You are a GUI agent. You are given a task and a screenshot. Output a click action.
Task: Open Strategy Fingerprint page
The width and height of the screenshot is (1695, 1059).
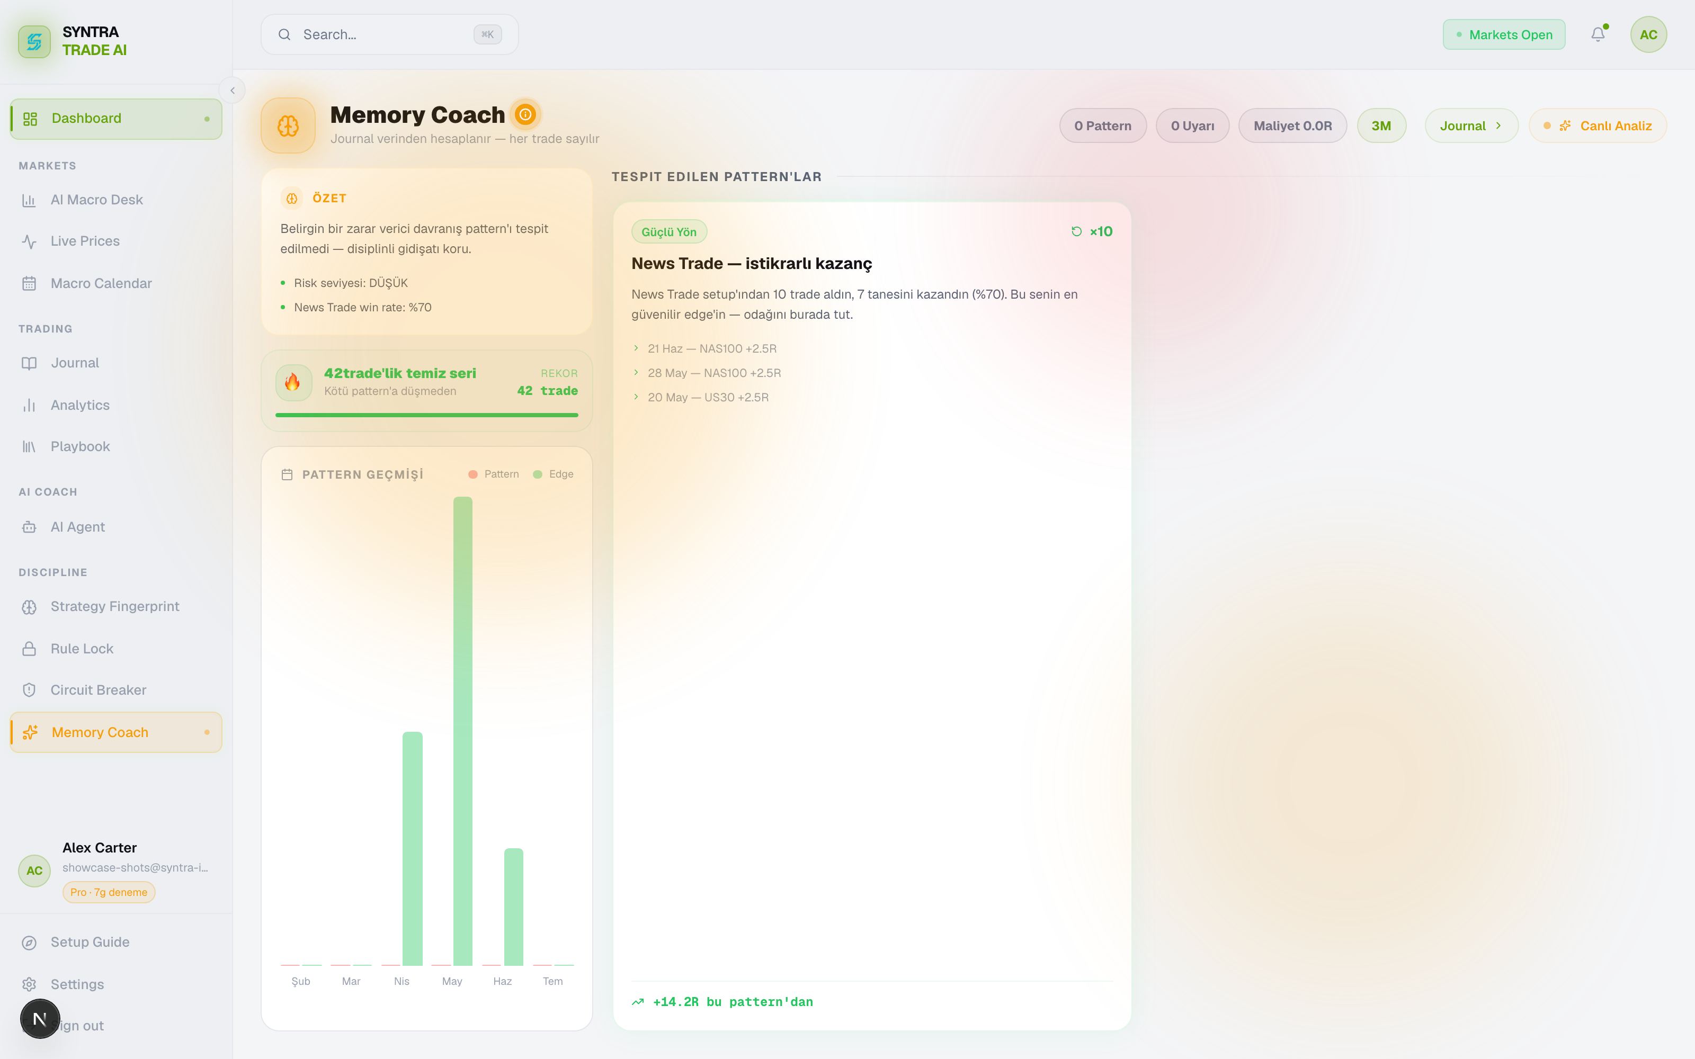click(x=115, y=607)
